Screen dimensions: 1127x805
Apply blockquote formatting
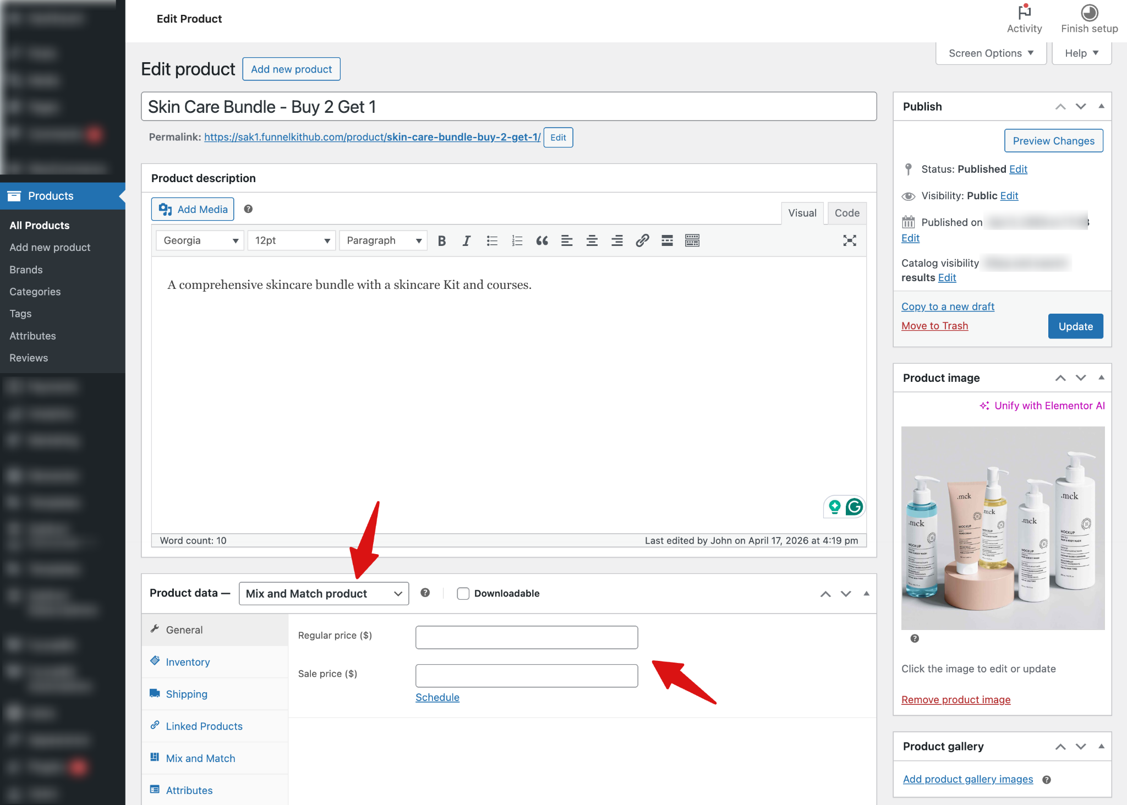click(x=542, y=240)
